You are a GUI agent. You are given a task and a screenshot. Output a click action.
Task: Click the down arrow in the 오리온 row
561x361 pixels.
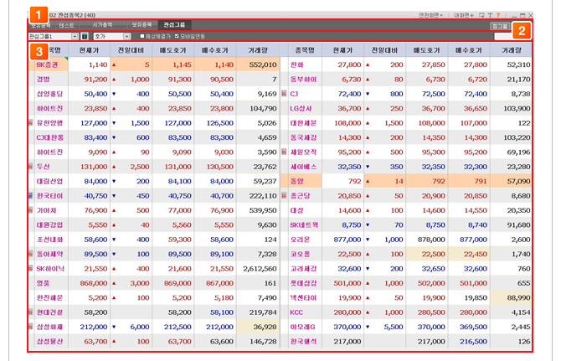tap(368, 240)
